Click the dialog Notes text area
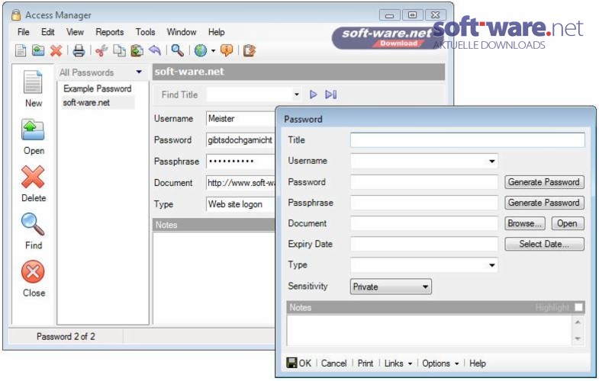This screenshot has height=381, width=599. pyautogui.click(x=429, y=330)
